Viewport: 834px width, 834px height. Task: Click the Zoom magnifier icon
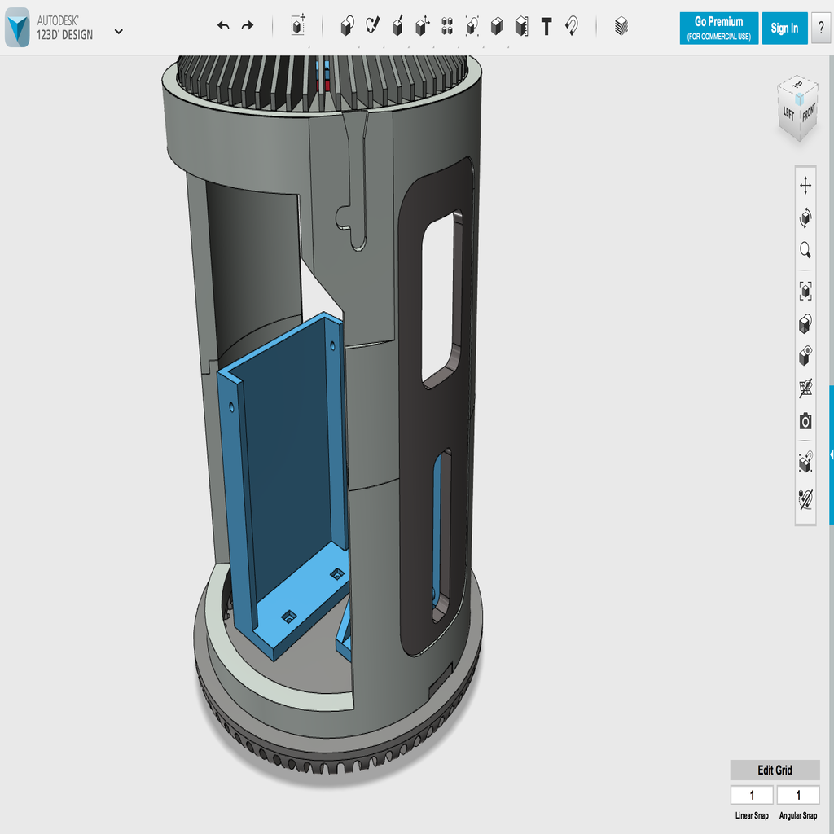(x=805, y=250)
